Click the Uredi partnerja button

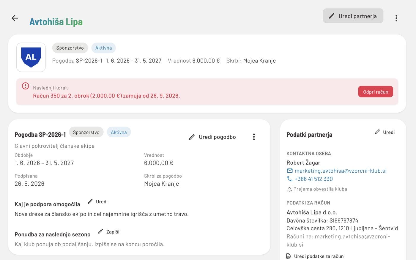pyautogui.click(x=353, y=16)
